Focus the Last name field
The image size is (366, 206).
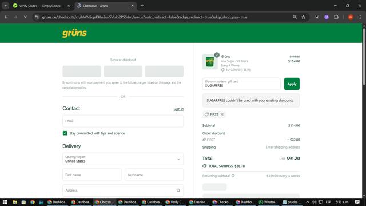tap(154, 175)
